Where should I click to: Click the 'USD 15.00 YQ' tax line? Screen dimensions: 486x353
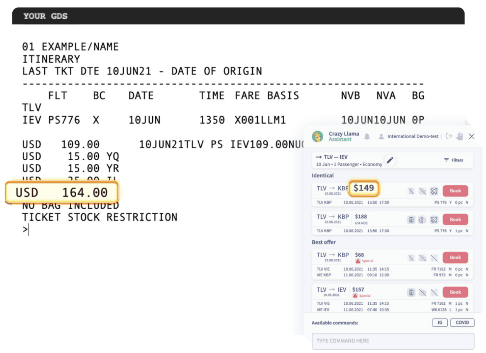click(71, 156)
